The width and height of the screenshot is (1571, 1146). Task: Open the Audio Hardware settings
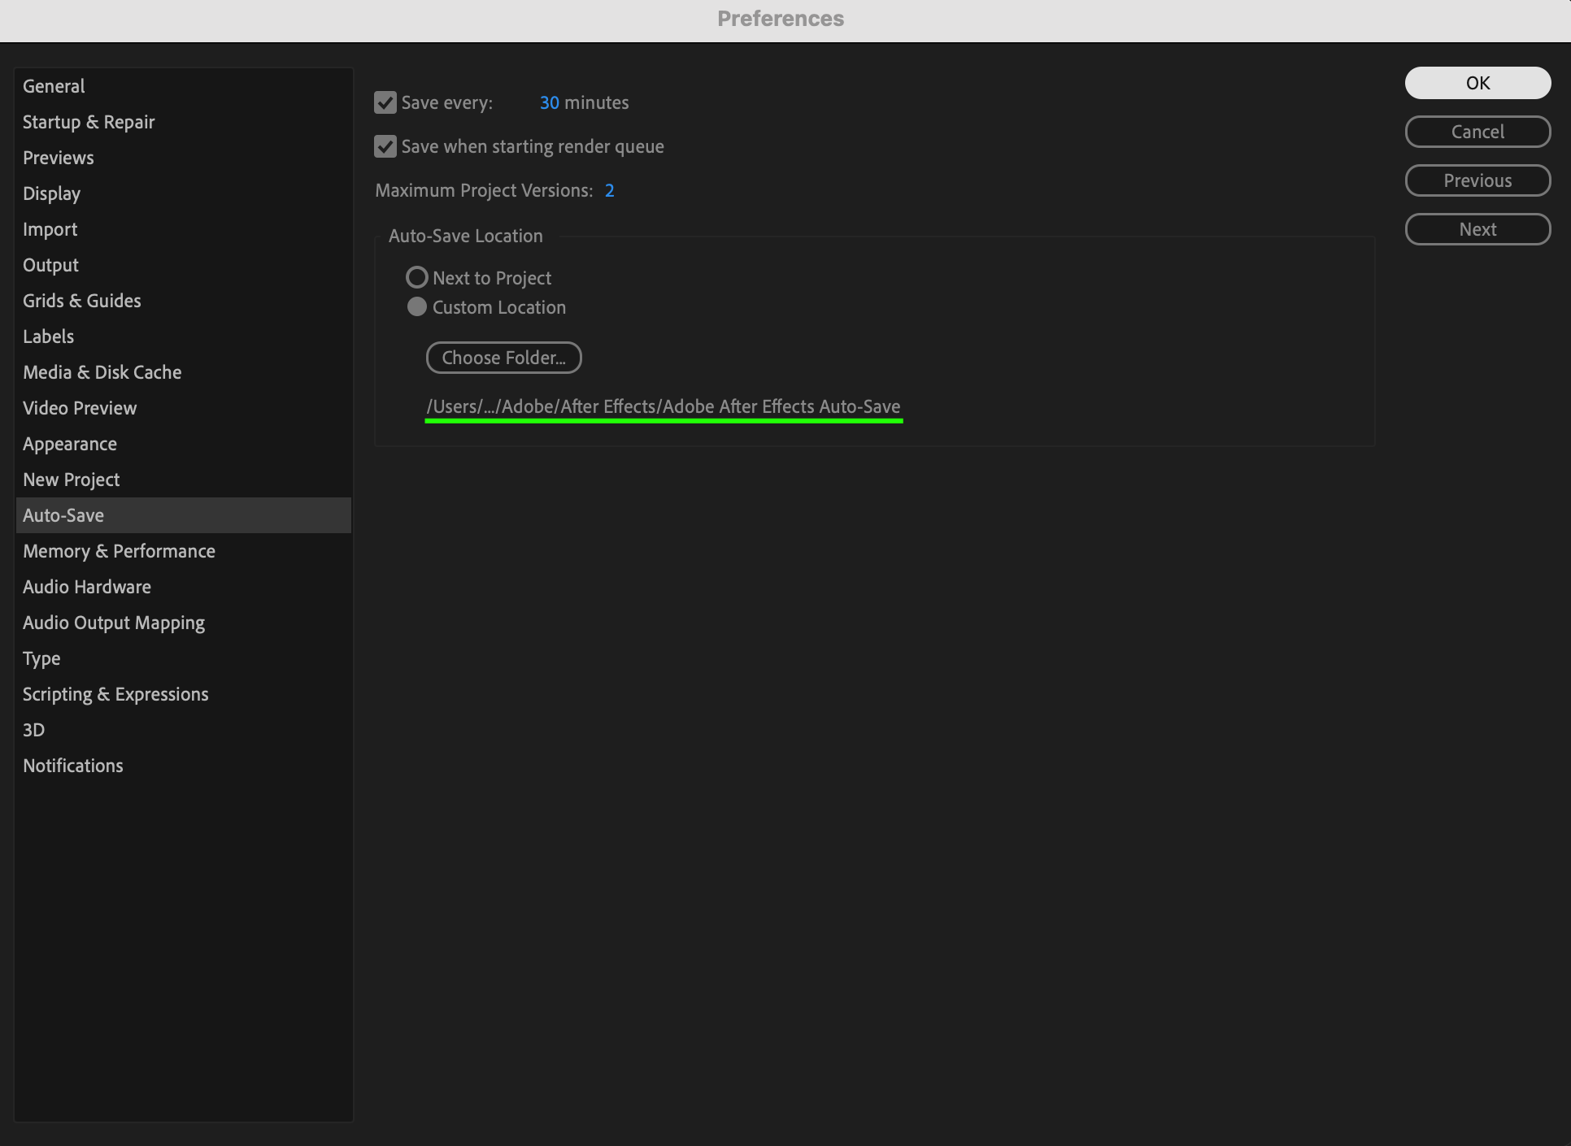pos(87,587)
